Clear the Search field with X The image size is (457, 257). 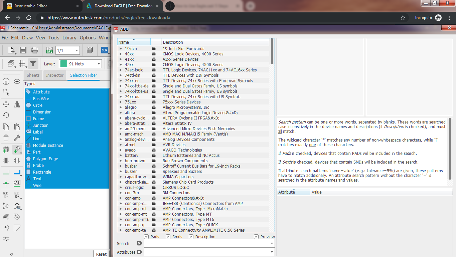[x=140, y=243]
